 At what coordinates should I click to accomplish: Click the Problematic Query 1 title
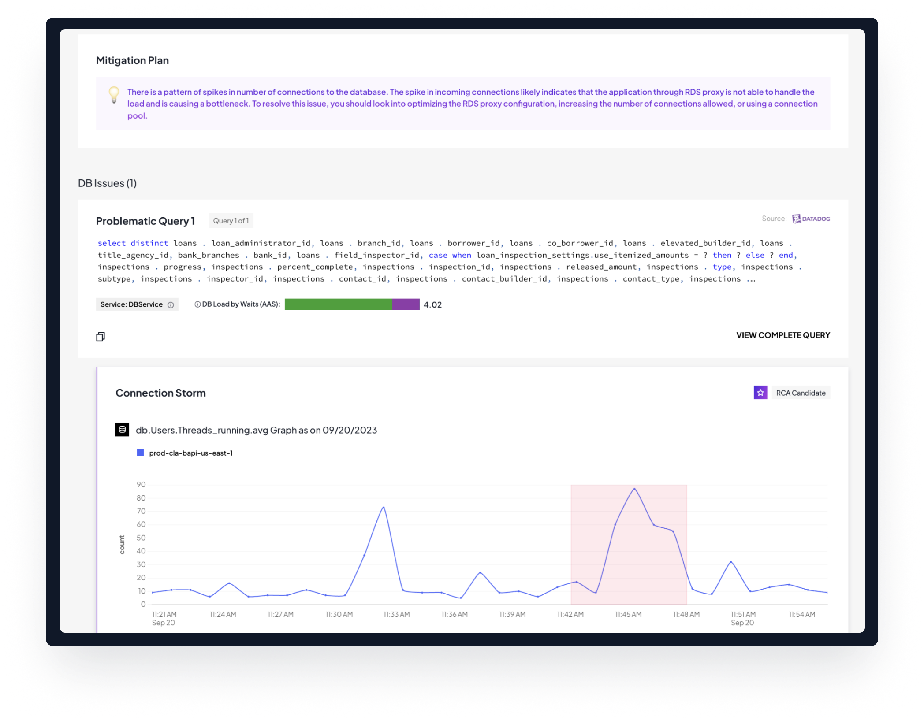(x=145, y=221)
